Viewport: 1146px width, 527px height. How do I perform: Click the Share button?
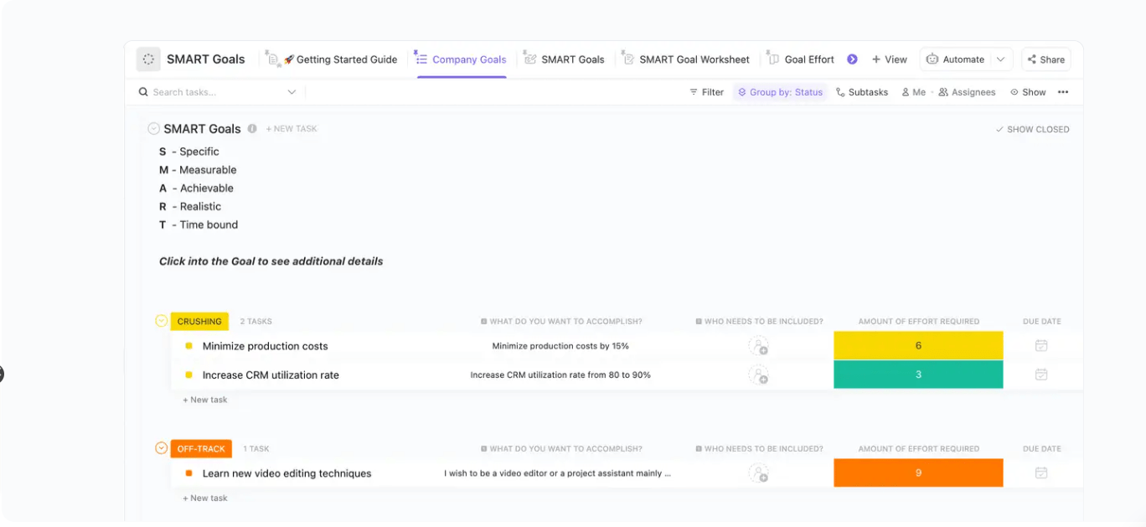pyautogui.click(x=1046, y=59)
